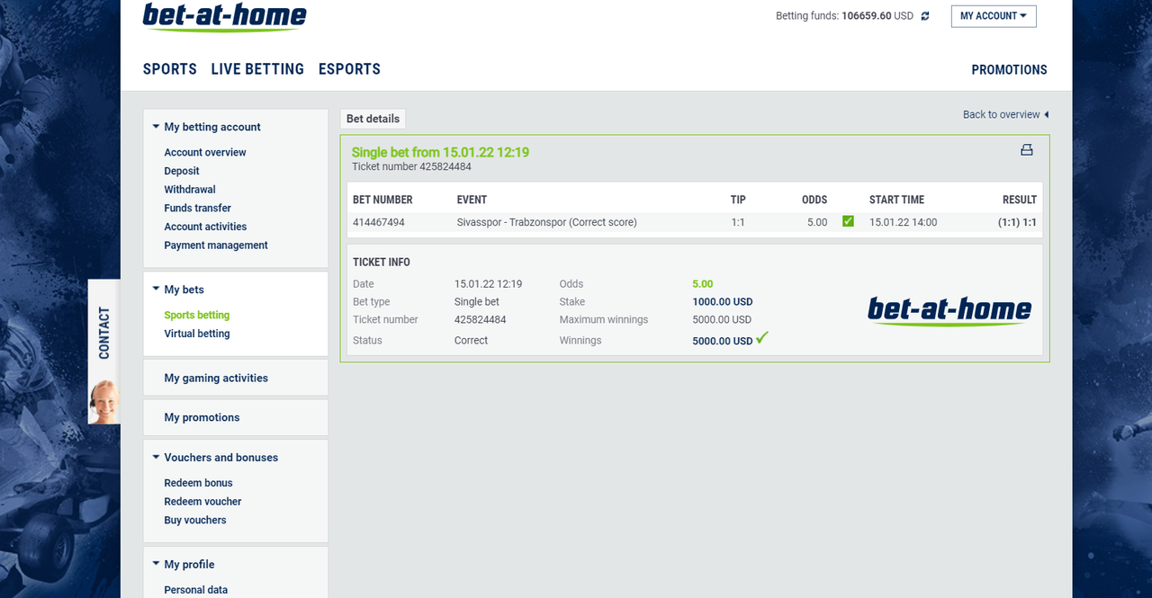Click Ticket number 425824484 under heading
This screenshot has width=1152, height=598.
411,166
